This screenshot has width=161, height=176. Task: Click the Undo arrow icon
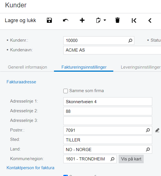(66, 20)
